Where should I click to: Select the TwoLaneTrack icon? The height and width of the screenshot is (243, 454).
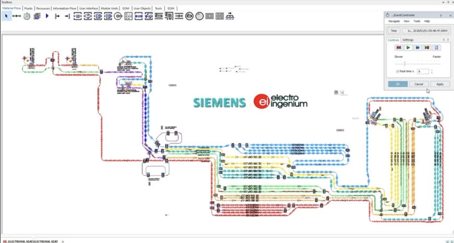220,16
